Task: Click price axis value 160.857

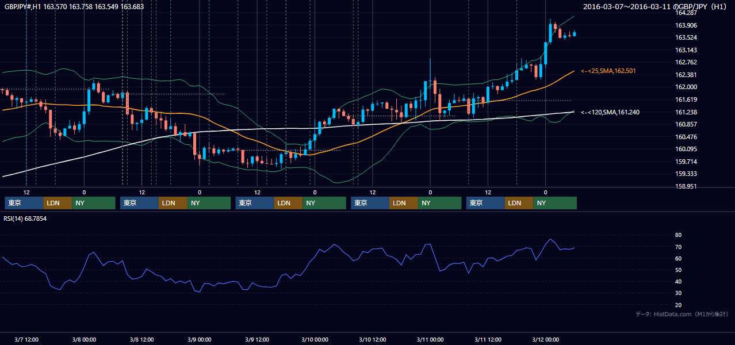Action: (x=686, y=124)
